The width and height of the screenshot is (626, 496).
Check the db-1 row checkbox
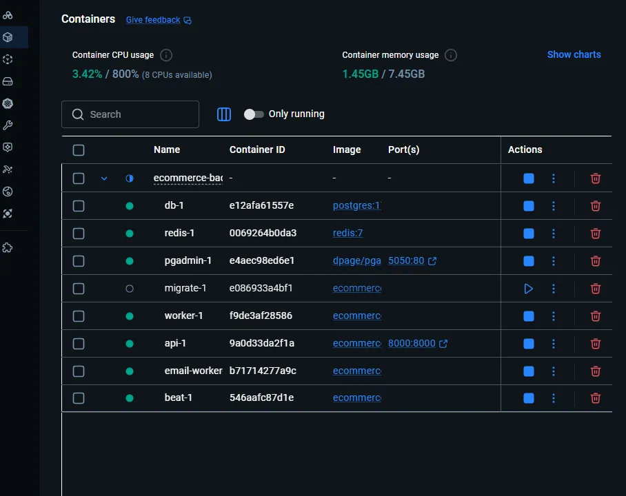[79, 206]
